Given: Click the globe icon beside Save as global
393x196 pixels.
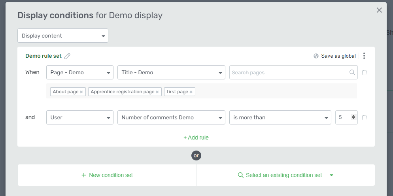Looking at the screenshot, I should coord(316,56).
